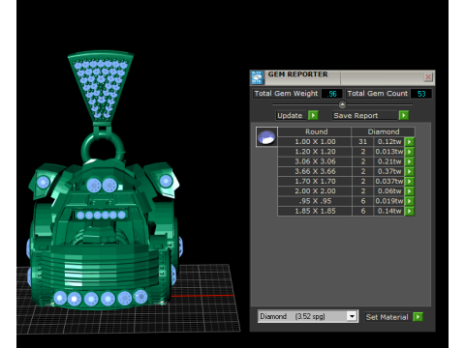Click green arrow on 3.06 X 3.06 row
Screen dimensions: 465x348
click(410, 161)
